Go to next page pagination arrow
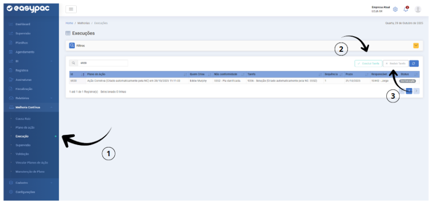The width and height of the screenshot is (432, 205). coord(416,91)
